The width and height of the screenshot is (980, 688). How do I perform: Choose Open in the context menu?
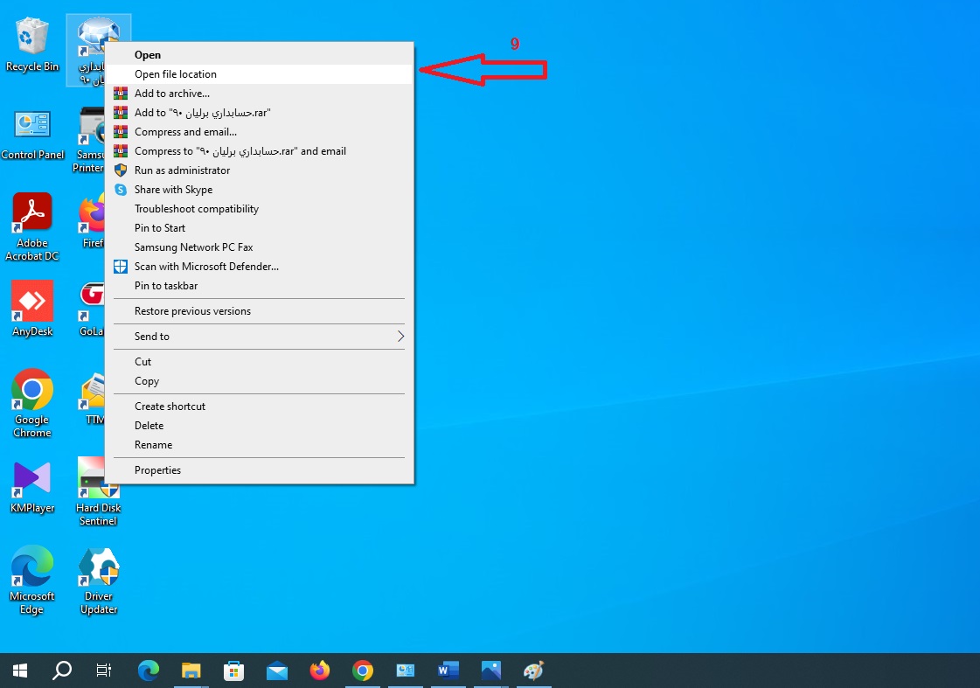click(260, 55)
